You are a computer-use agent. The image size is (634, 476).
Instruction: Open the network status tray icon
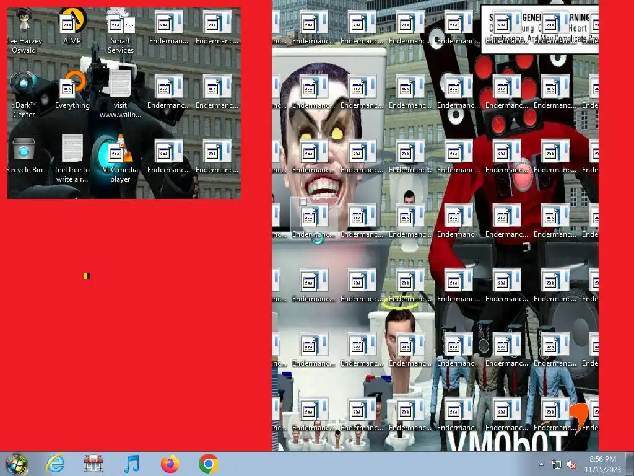point(557,465)
